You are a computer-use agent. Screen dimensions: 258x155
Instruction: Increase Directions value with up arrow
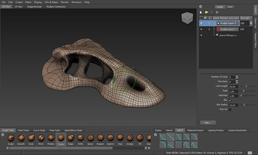coord(237,81)
